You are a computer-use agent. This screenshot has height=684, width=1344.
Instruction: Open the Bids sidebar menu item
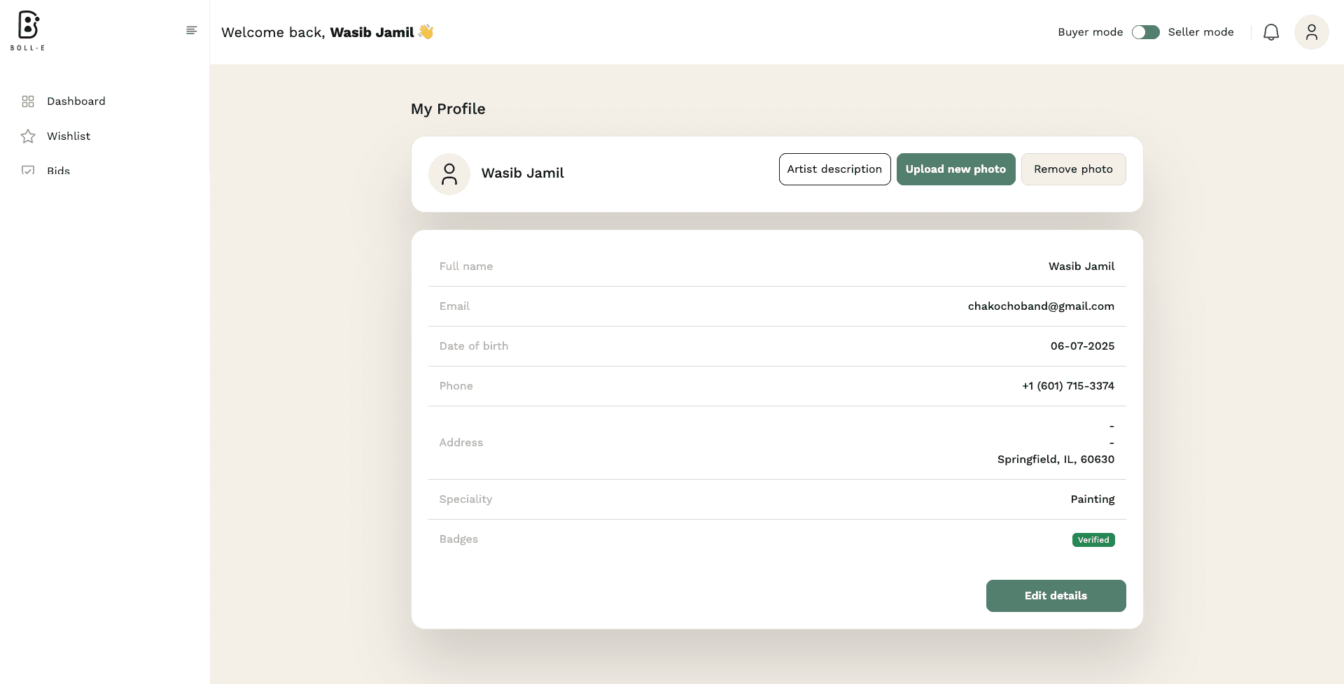tap(58, 171)
